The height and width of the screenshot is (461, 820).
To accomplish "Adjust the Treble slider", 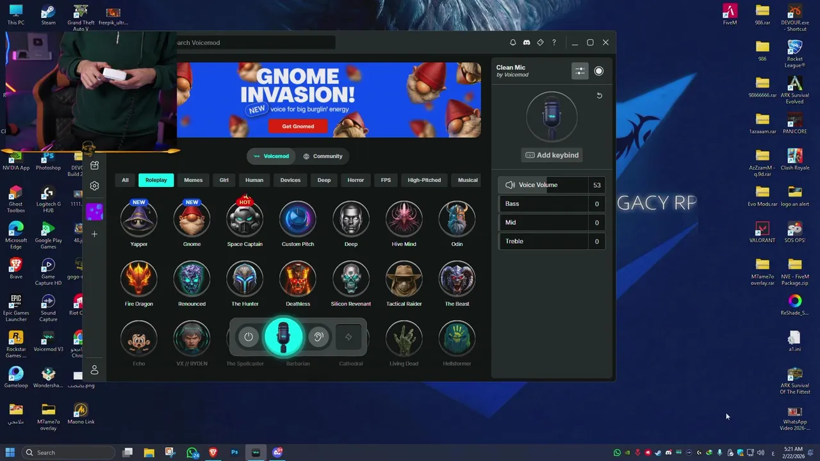I will (x=552, y=241).
